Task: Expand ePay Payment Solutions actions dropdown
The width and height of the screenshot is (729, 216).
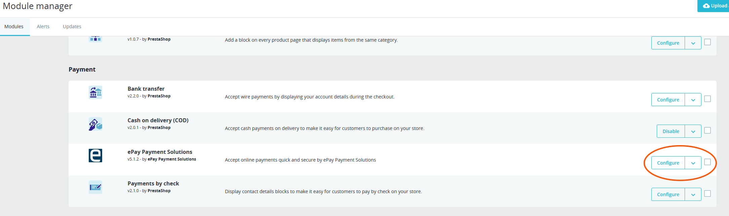Action: (x=693, y=163)
